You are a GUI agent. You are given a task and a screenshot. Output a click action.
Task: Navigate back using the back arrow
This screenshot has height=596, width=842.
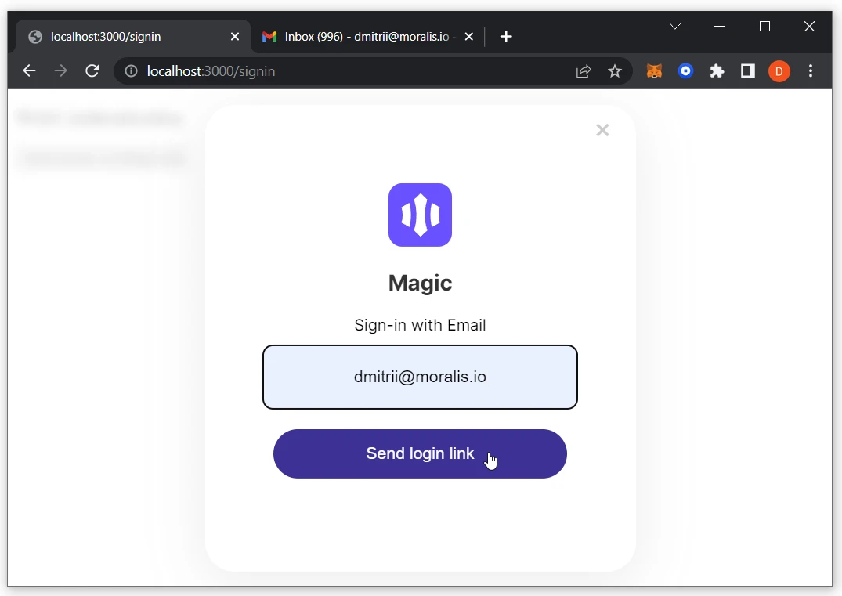(29, 71)
